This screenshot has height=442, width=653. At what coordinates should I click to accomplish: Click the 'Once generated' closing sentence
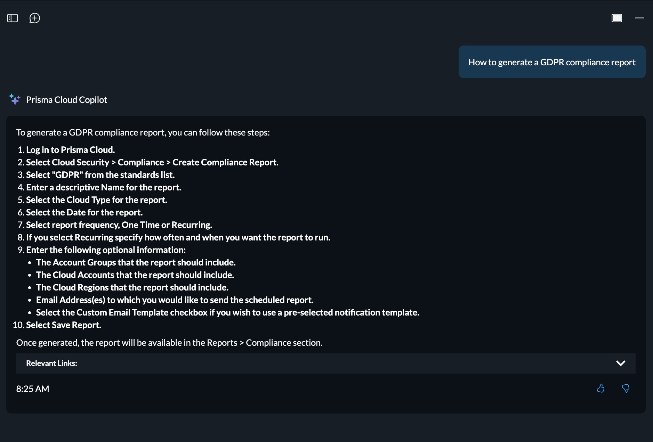point(169,343)
